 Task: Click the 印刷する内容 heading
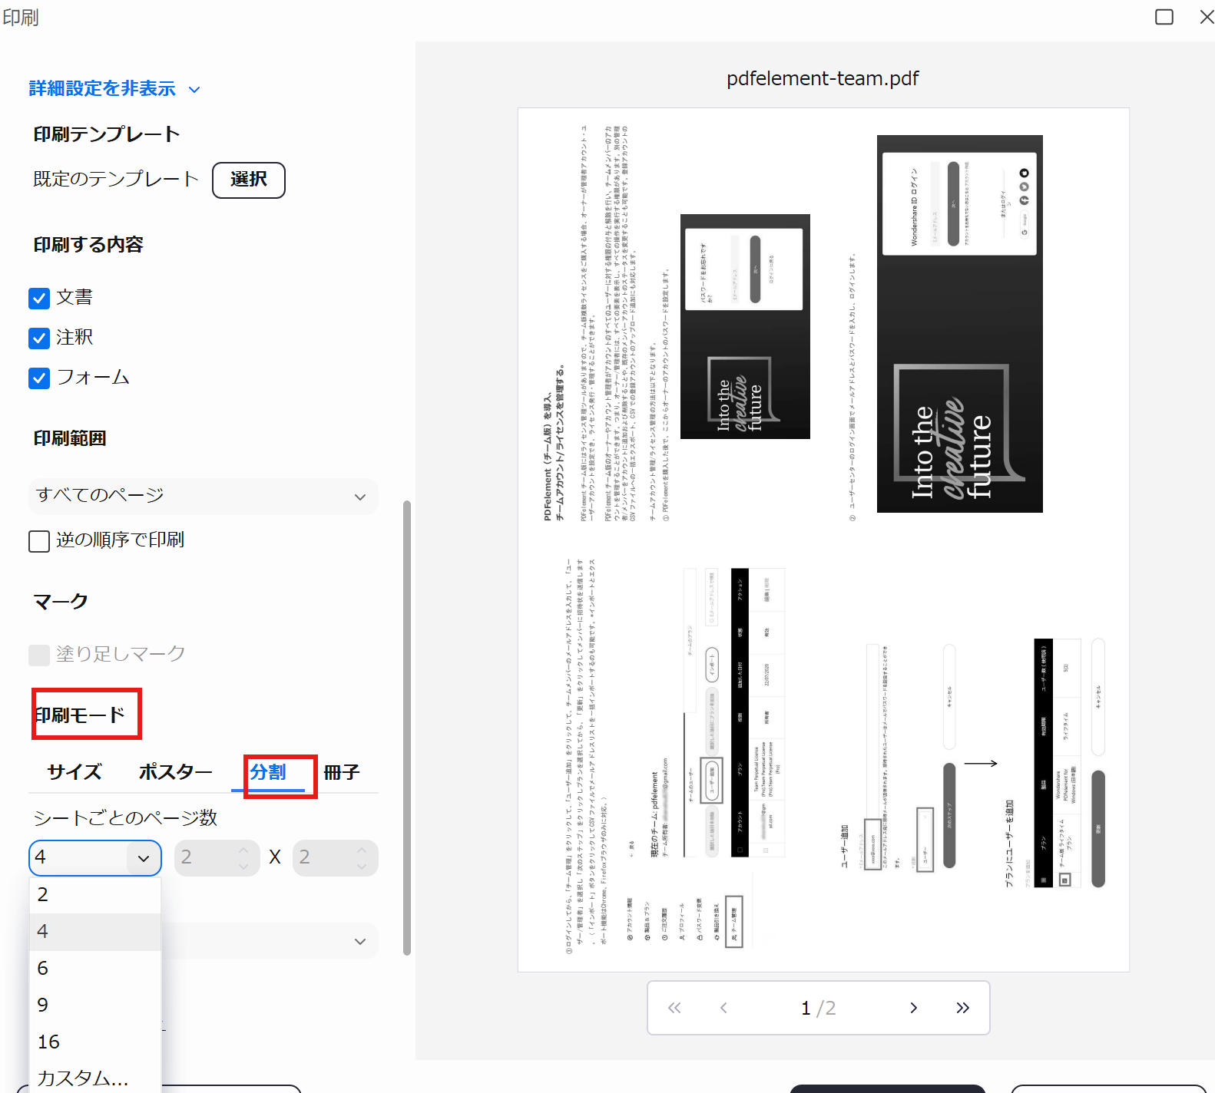pyautogui.click(x=88, y=245)
